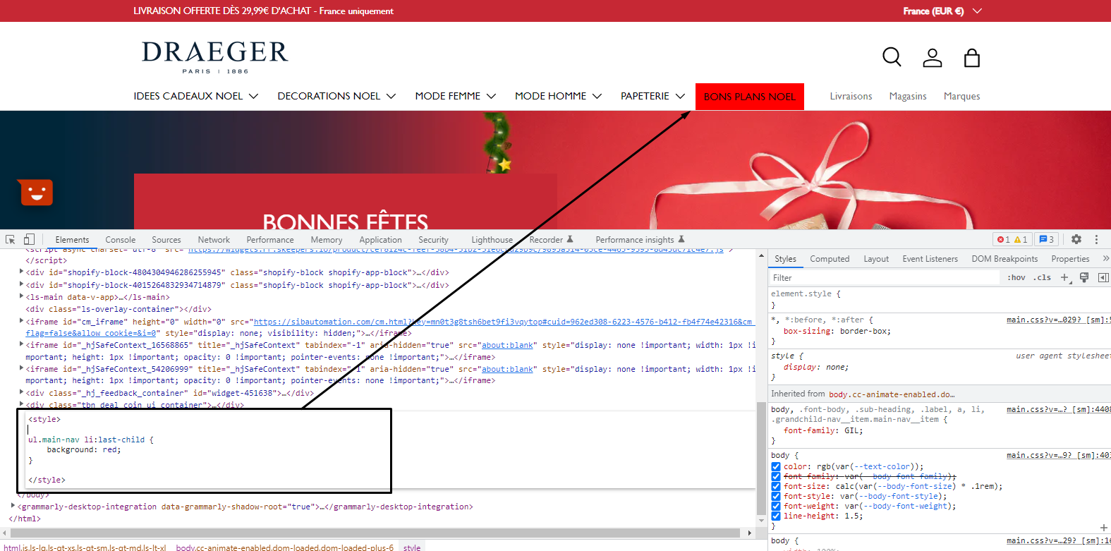Open the account profile icon
The width and height of the screenshot is (1111, 551).
(933, 58)
